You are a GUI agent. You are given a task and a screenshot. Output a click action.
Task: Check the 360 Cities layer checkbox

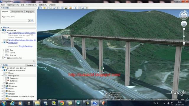click(6, 81)
